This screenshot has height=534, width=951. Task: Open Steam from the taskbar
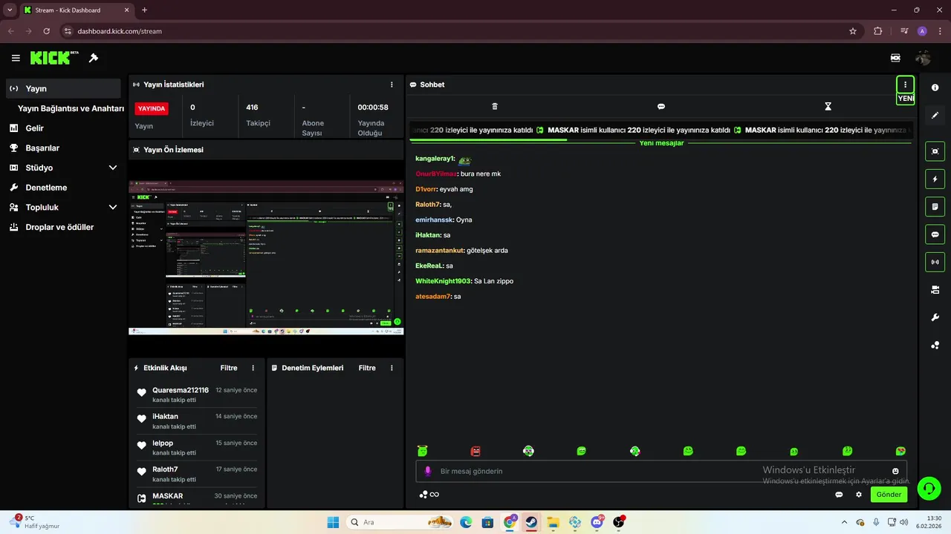point(531,522)
